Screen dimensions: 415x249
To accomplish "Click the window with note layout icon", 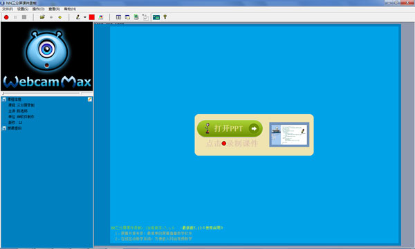I will pos(127,17).
